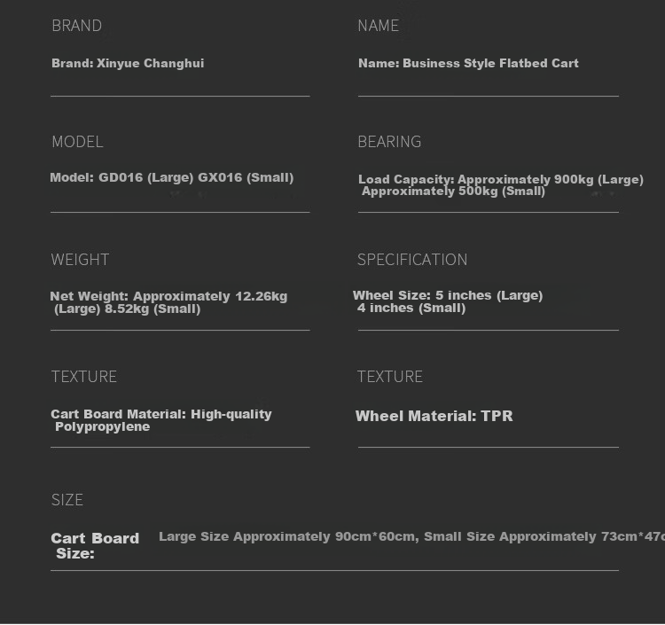Select Name: Business Style Flatbed Cart text
This screenshot has height=625, width=665.
pyautogui.click(x=468, y=64)
